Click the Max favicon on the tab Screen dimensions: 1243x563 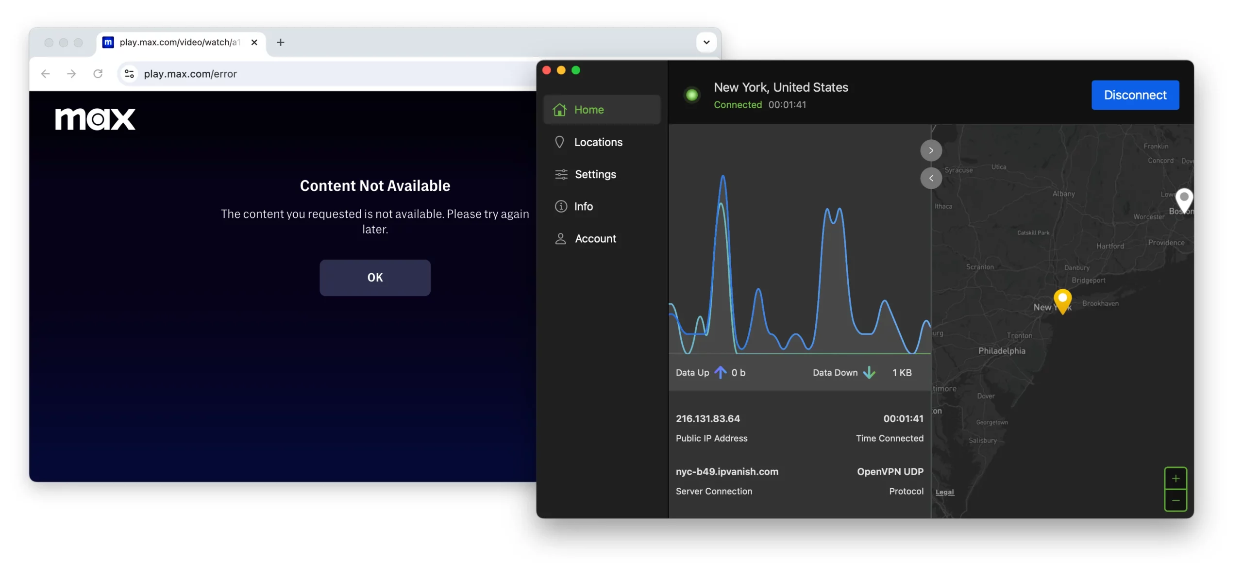coord(108,43)
